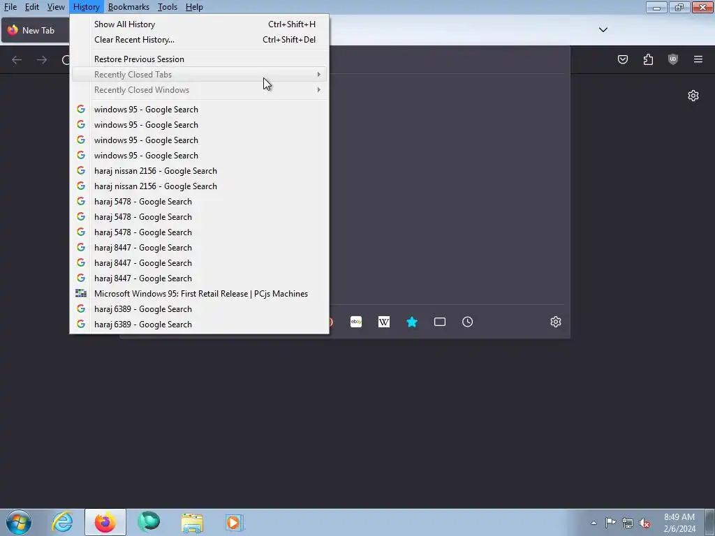The height and width of the screenshot is (536, 715).
Task: Select the eBay search shortcut icon
Action: point(356,322)
